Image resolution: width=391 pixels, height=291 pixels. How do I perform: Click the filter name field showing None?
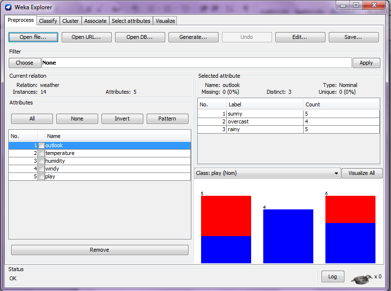[196, 63]
